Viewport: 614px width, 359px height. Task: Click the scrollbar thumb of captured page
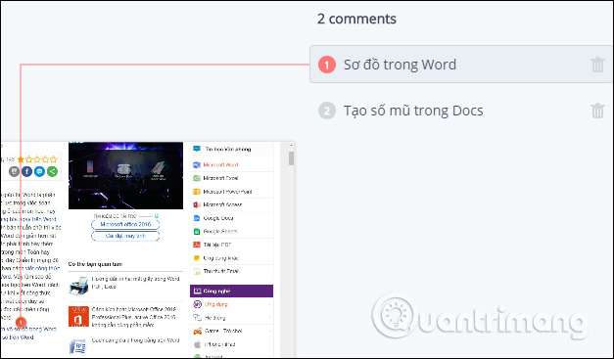291,158
